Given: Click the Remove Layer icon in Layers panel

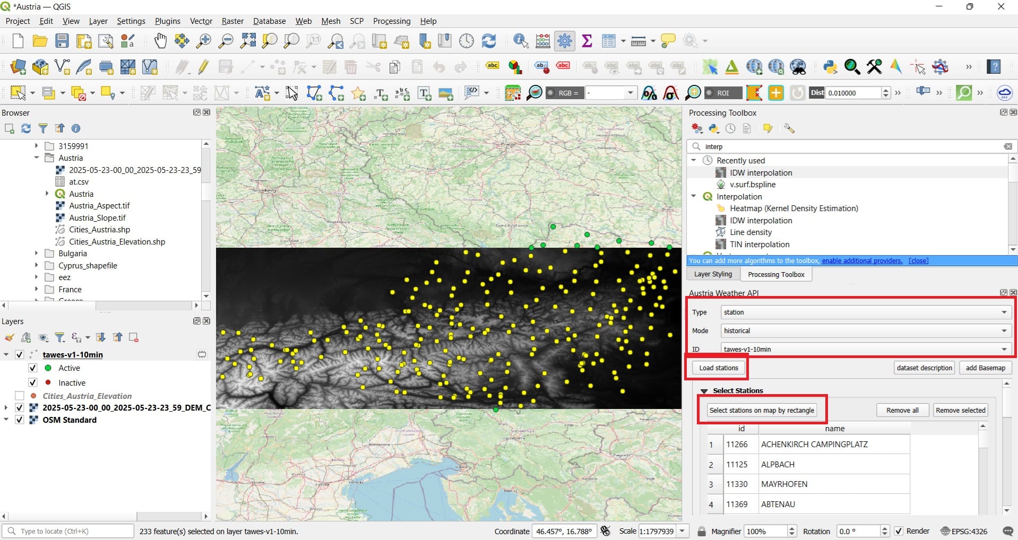Looking at the screenshot, I should click(134, 337).
